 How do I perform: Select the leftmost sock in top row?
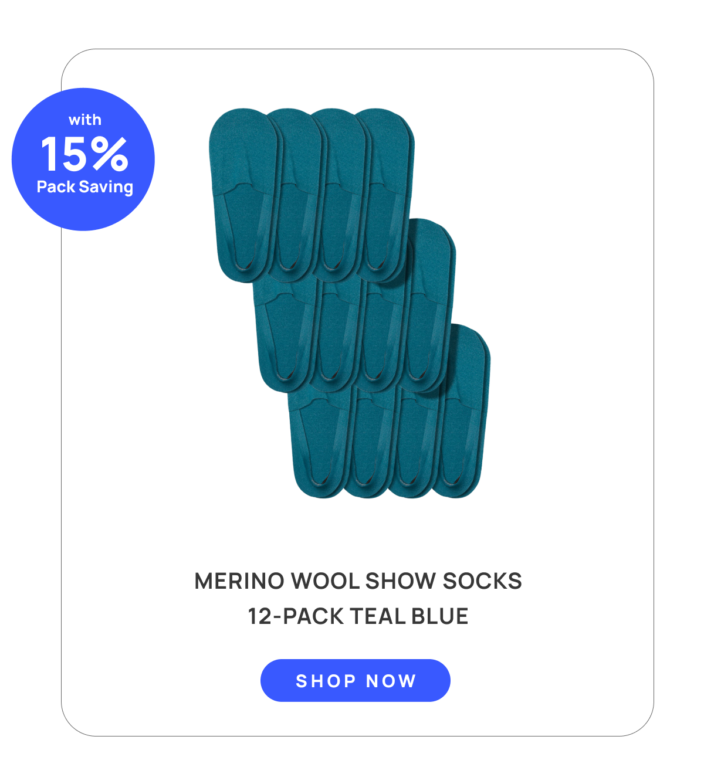[x=241, y=194]
